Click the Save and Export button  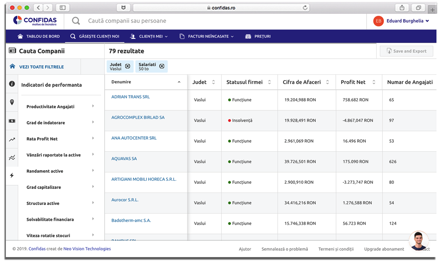pos(406,51)
